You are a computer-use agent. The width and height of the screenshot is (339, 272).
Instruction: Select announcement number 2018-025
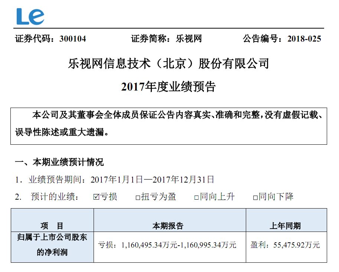click(x=304, y=39)
